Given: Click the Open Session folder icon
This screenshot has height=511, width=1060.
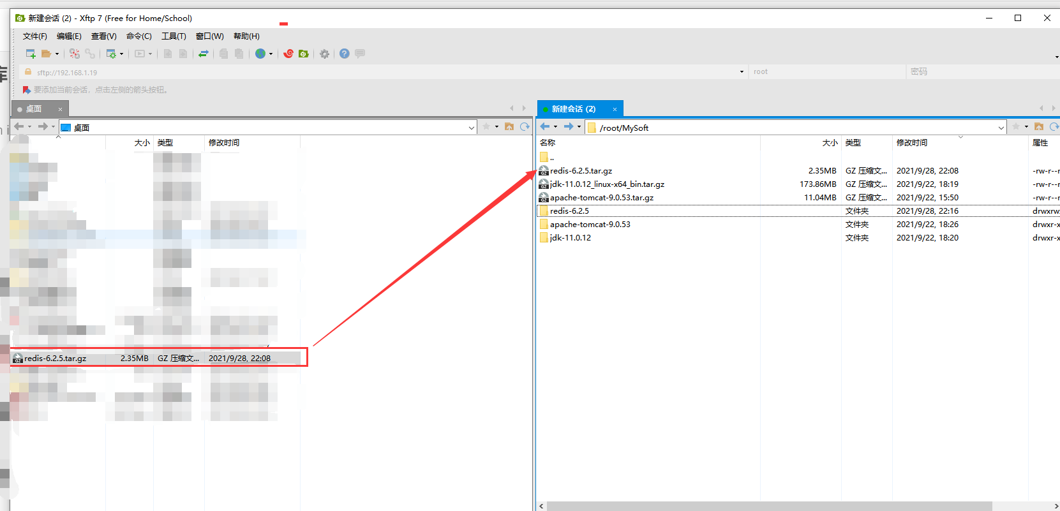Looking at the screenshot, I should [x=46, y=54].
